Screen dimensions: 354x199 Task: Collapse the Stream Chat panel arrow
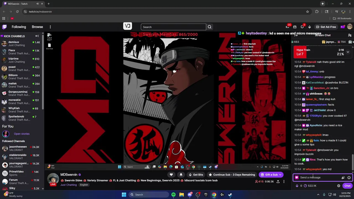296,35
